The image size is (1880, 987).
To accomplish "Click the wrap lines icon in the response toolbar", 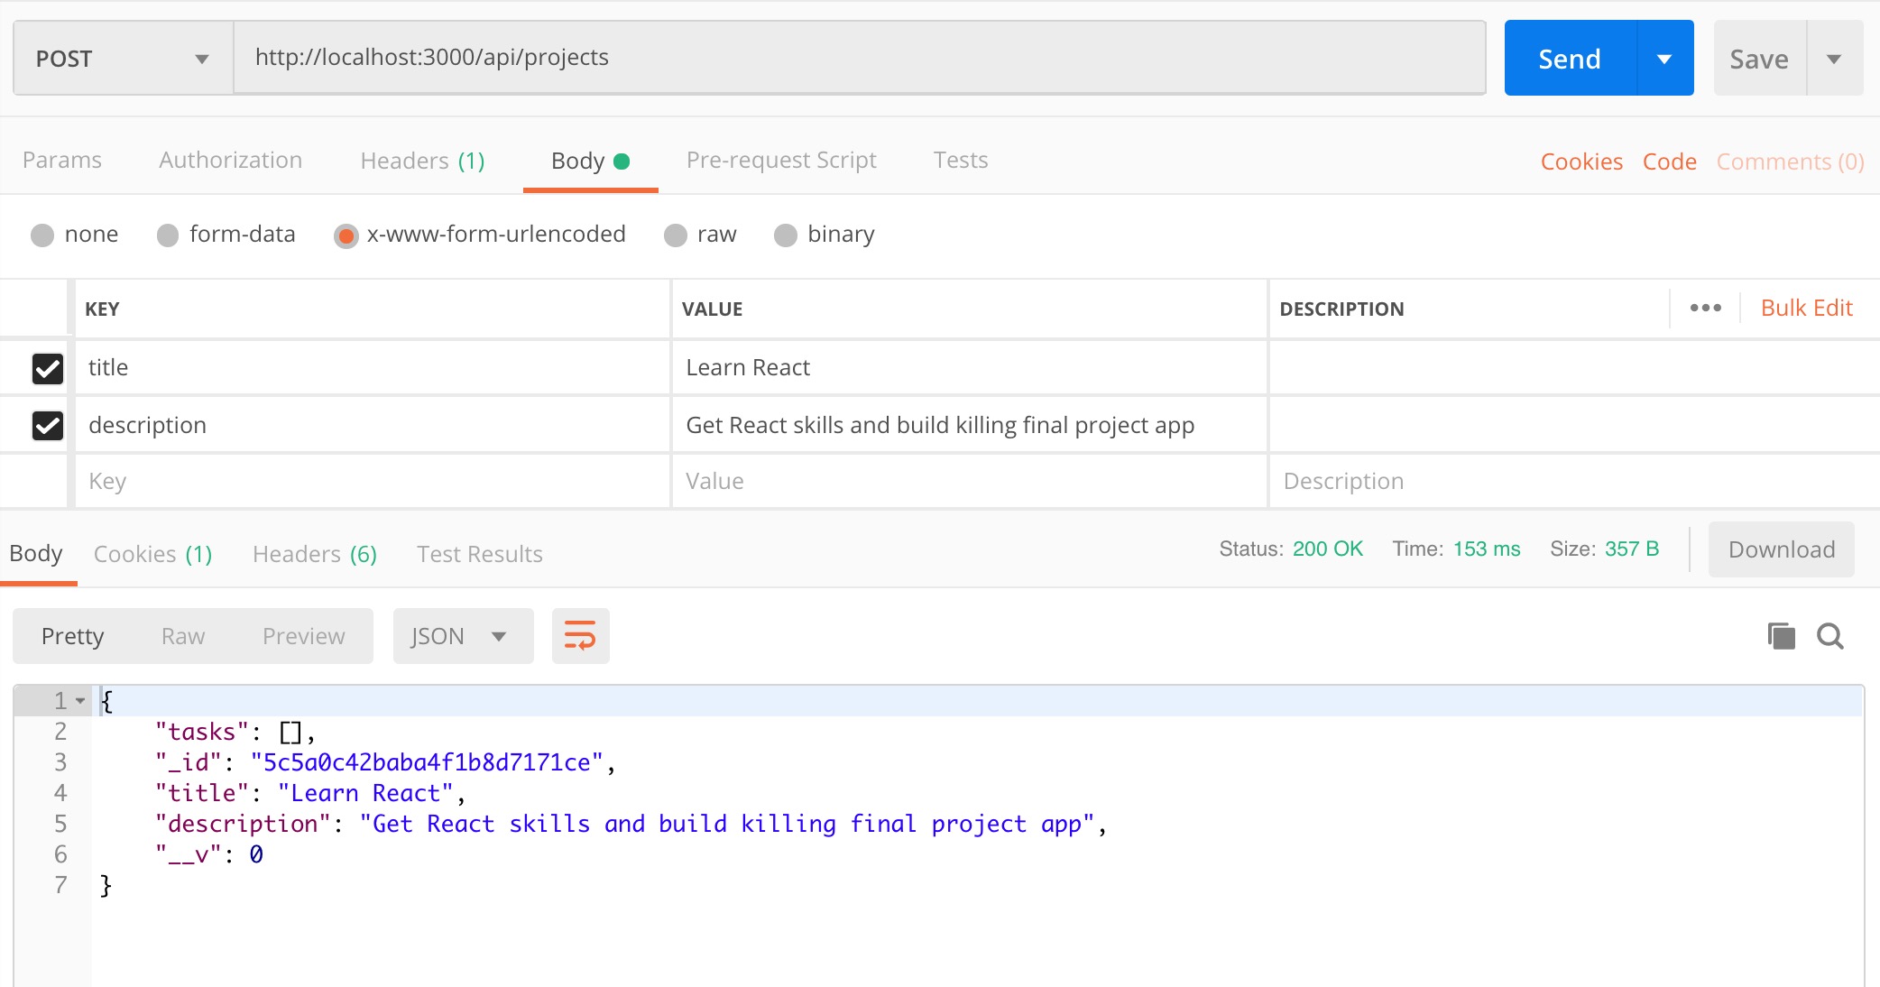I will point(580,636).
